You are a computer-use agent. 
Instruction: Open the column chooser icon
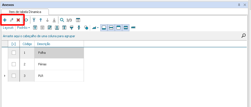(78, 20)
